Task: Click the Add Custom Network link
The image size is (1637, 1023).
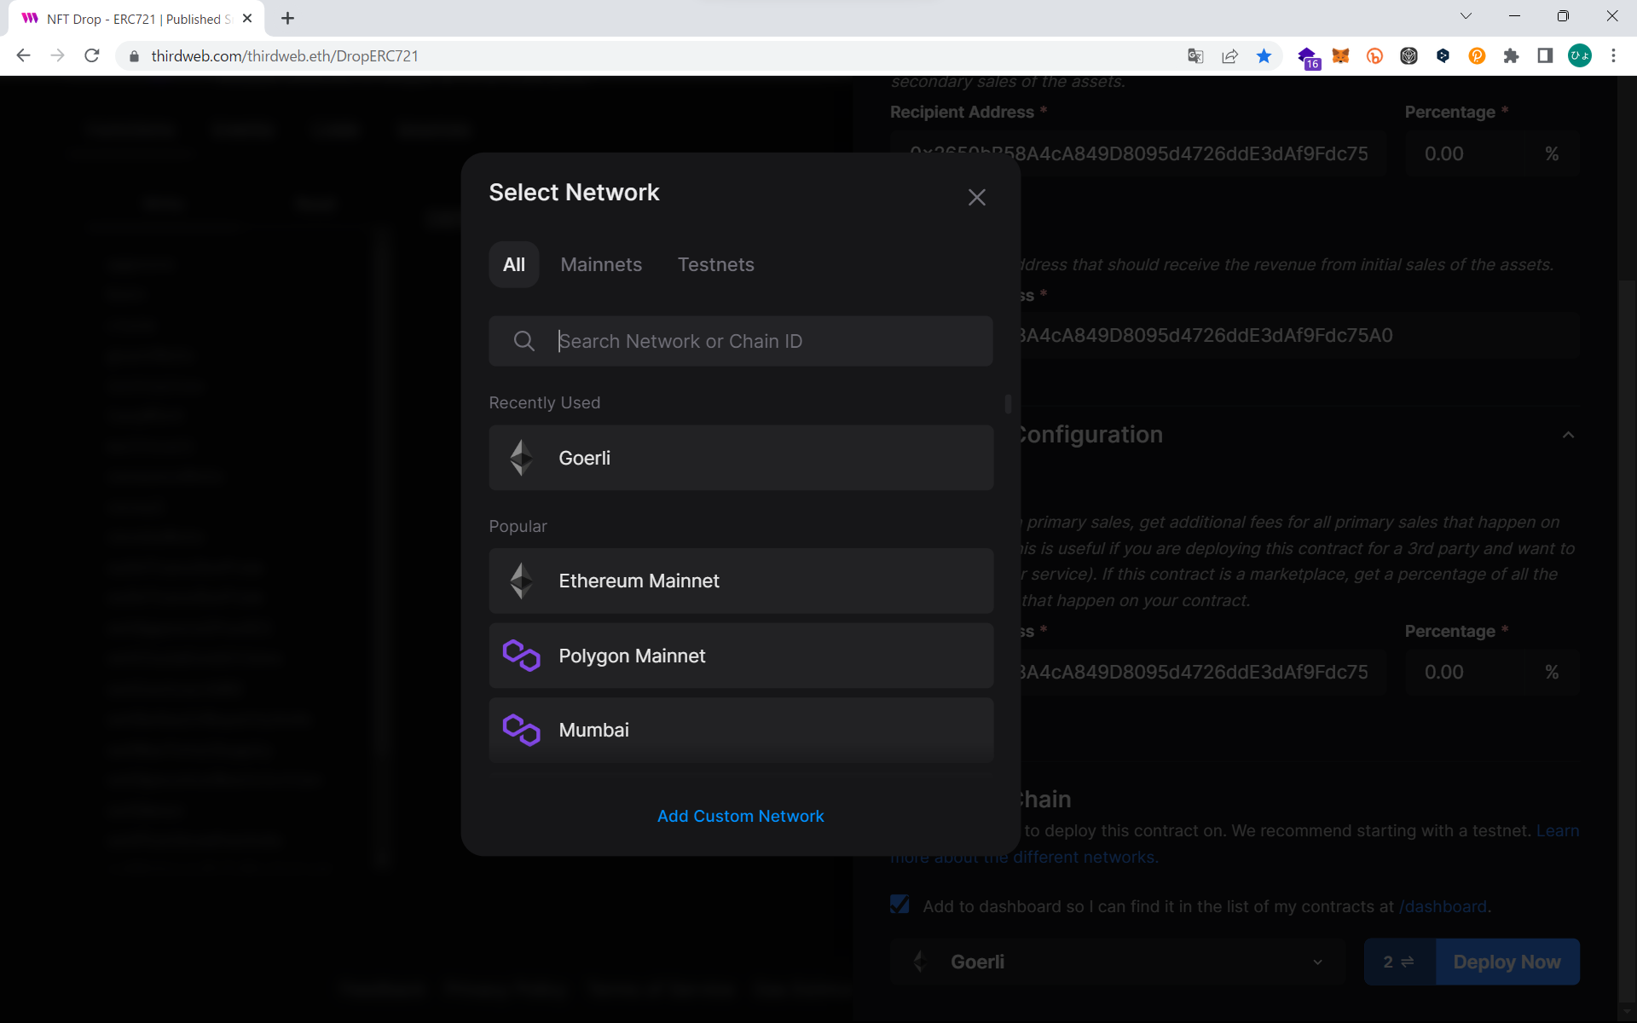Action: (740, 816)
